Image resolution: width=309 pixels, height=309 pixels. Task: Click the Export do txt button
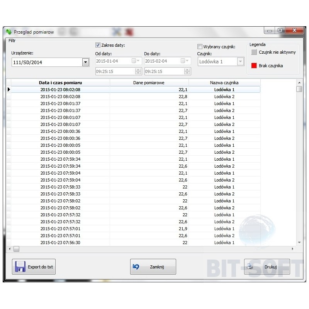(x=34, y=267)
